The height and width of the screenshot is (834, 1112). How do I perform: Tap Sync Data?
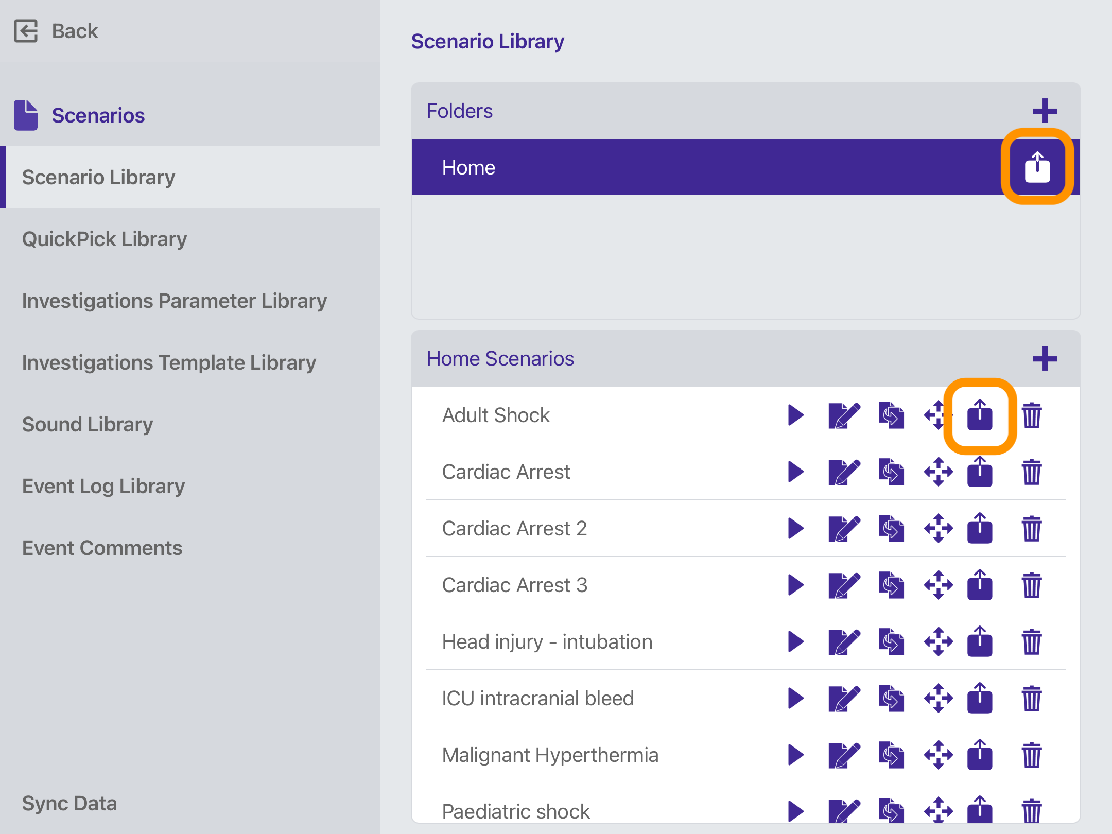tap(69, 803)
